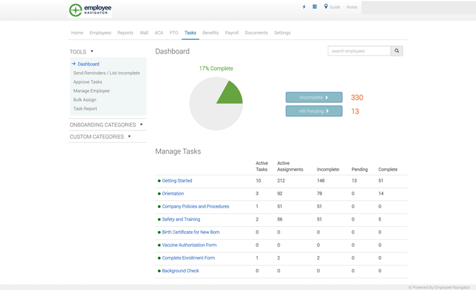Expand CUSTOM CATEGORIES section
476x290 pixels.
100,137
